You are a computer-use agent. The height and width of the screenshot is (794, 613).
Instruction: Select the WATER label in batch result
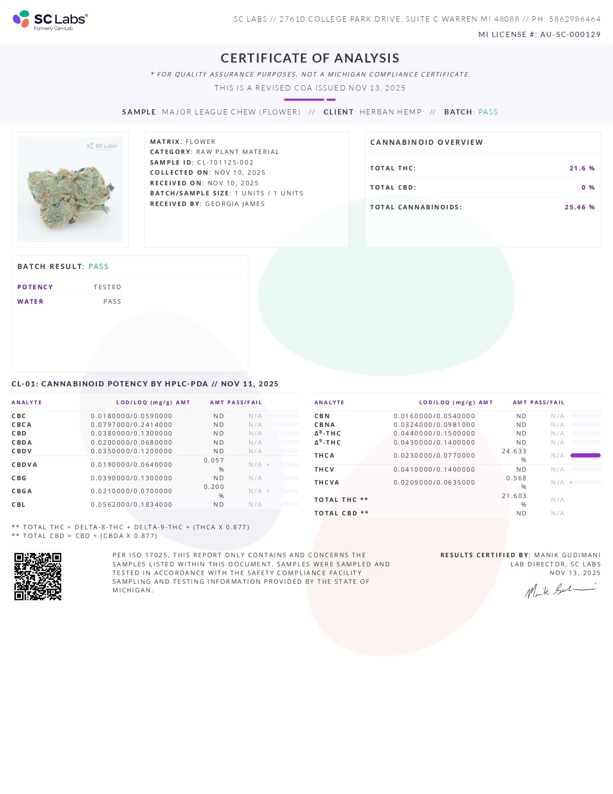click(30, 302)
